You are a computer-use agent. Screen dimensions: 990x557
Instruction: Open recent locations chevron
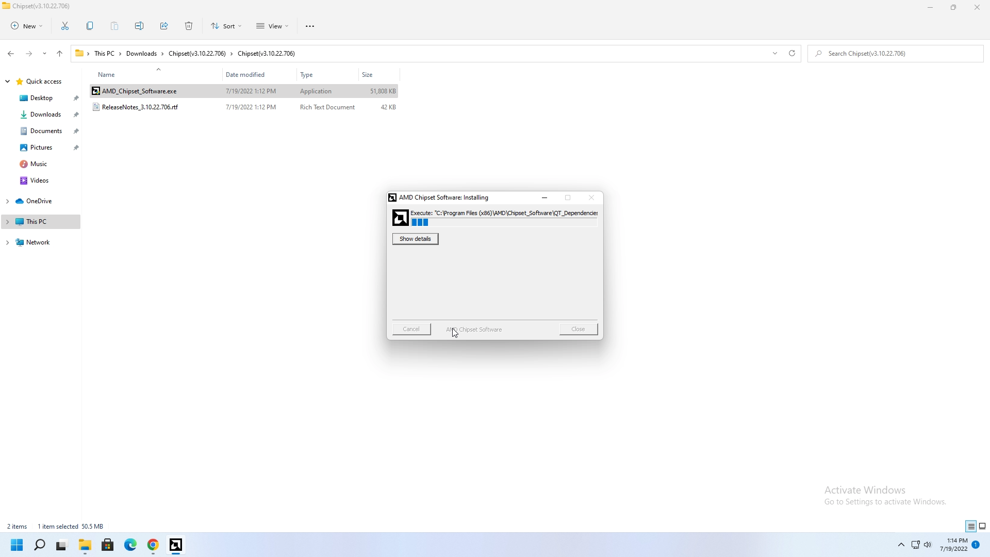coord(45,54)
